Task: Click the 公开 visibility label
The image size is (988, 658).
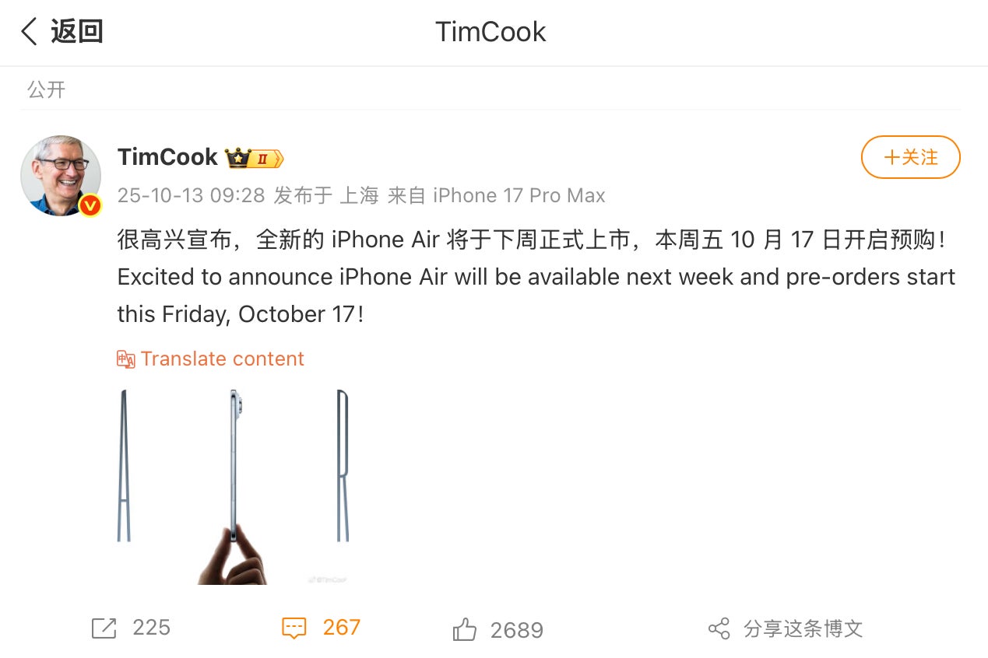Action: [47, 89]
